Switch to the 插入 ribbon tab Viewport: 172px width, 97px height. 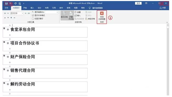click(x=32, y=8)
